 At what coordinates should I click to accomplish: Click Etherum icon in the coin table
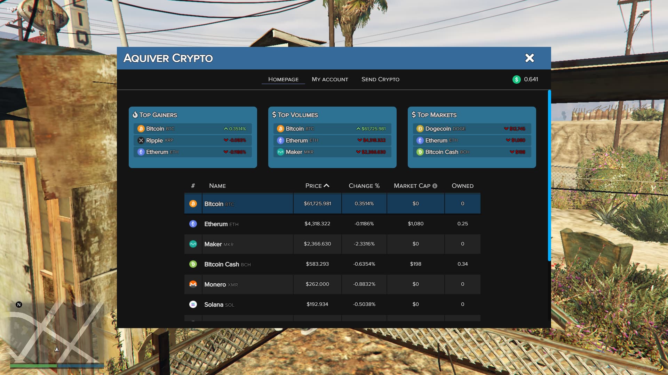coord(193,224)
